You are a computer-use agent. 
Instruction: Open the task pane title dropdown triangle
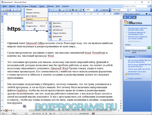point(147,14)
